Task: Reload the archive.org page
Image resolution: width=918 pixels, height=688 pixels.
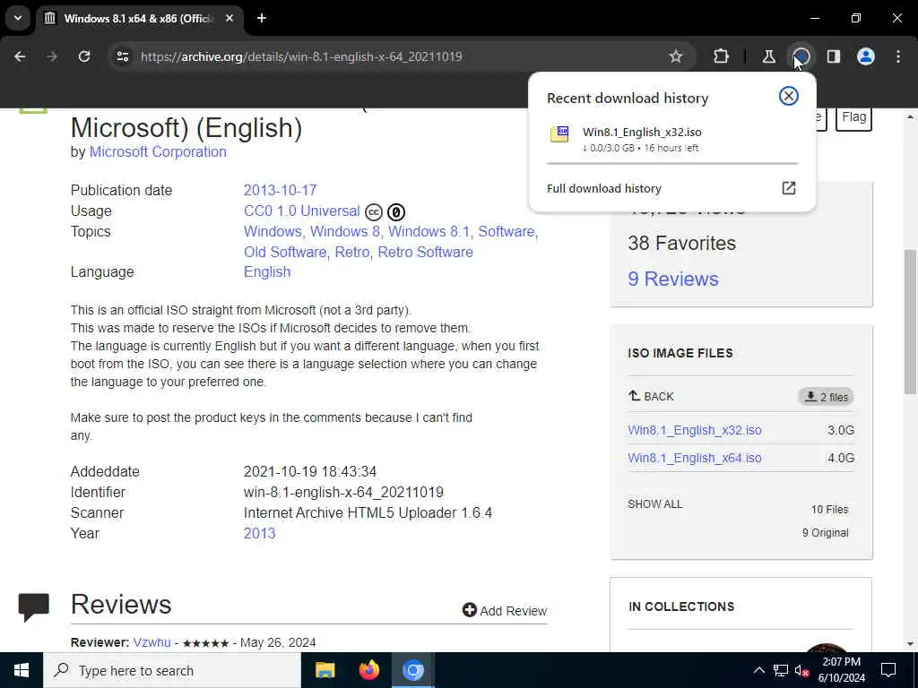Action: tap(84, 56)
